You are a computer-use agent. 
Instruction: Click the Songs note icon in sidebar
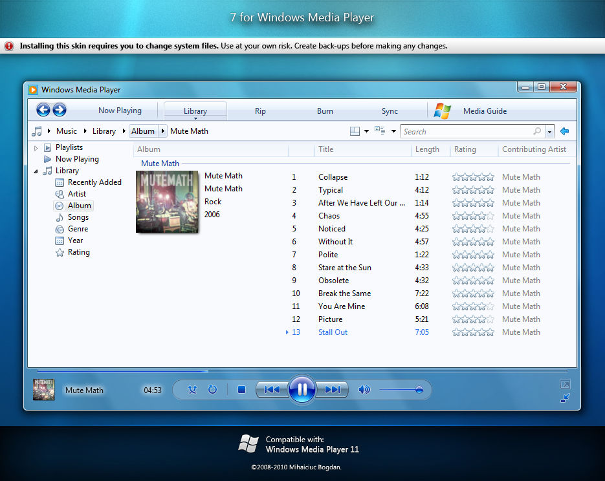pos(60,218)
